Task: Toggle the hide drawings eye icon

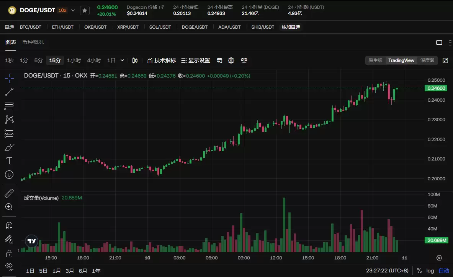Action: point(9,267)
